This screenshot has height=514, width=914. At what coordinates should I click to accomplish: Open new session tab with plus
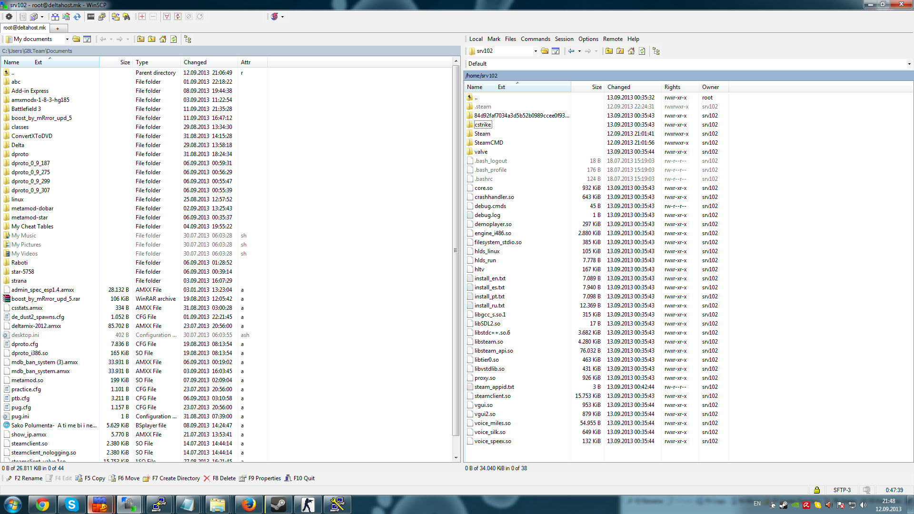click(58, 29)
